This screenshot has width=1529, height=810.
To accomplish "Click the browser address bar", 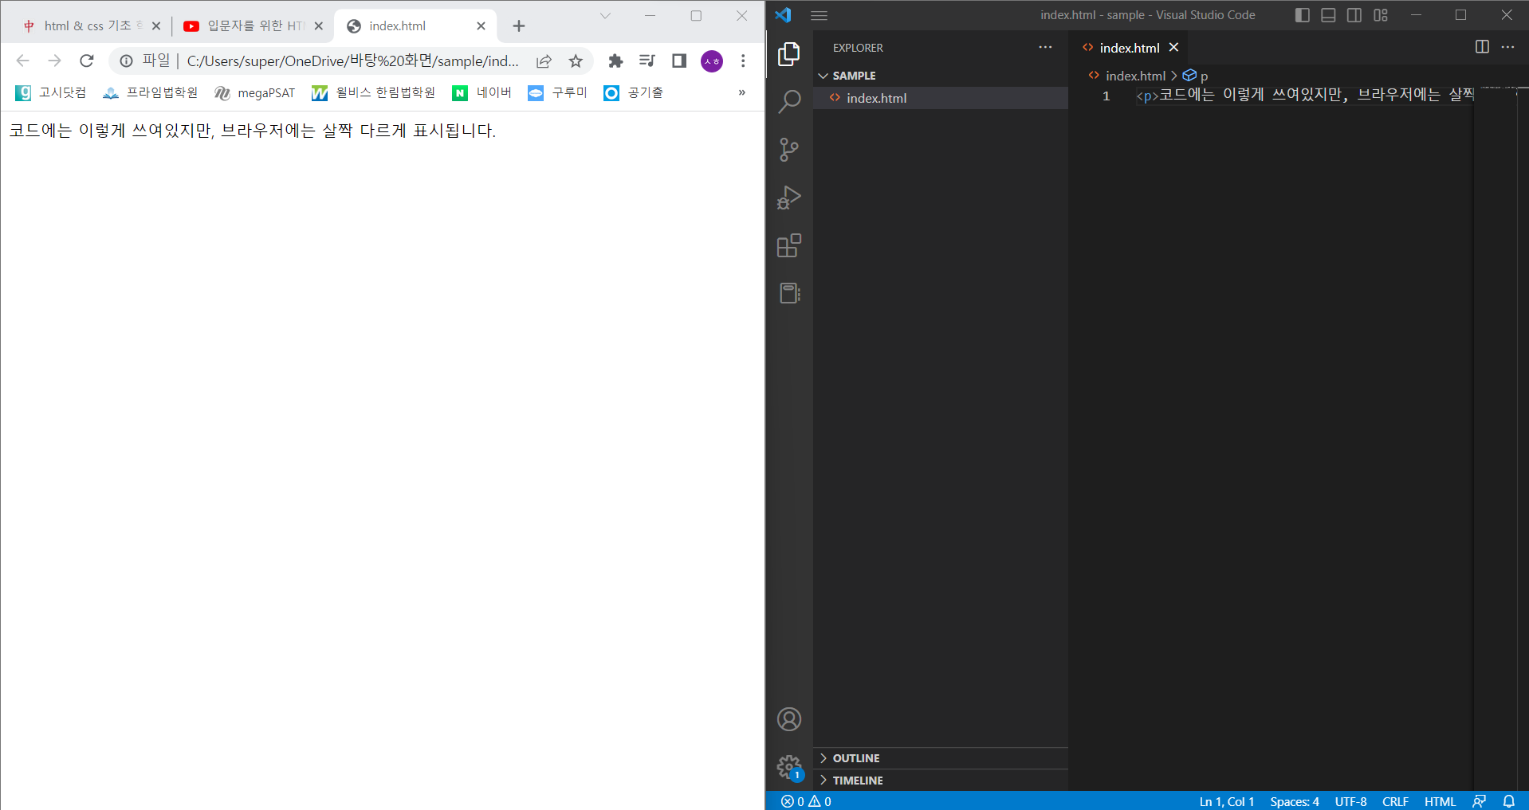I will click(343, 61).
